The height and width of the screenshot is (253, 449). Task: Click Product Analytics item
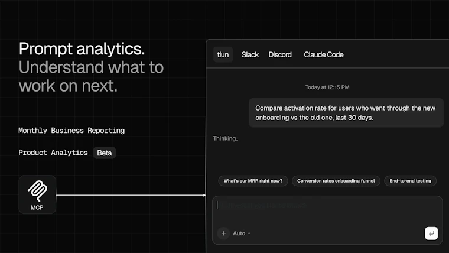pyautogui.click(x=53, y=153)
